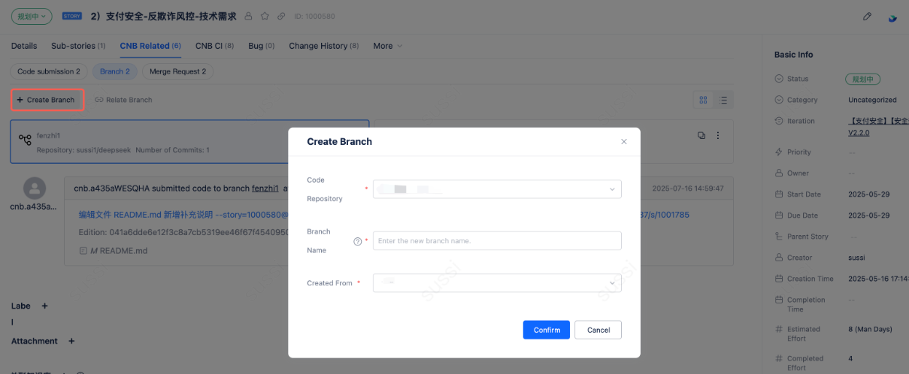
Task: Click the Cancel button
Action: click(598, 330)
